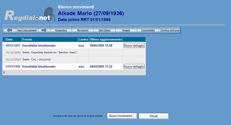Image resolution: width=231 pixels, height=125 pixels.
Task: Switch to the Anagrafica section
Action: pyautogui.click(x=61, y=30)
